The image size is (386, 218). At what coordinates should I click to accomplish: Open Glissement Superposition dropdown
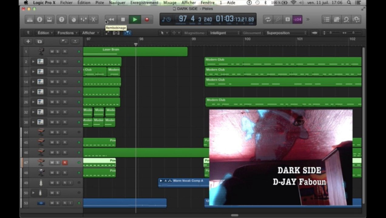tap(286, 33)
